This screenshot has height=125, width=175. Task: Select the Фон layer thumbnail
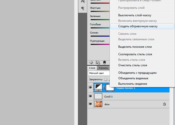(x=98, y=104)
